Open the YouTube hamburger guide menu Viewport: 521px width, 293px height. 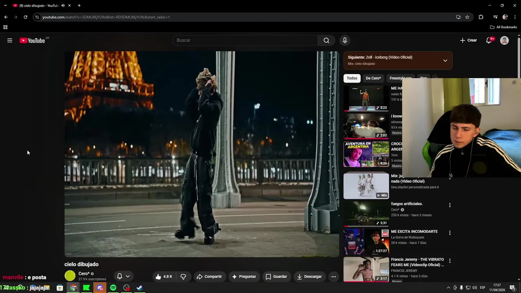click(x=10, y=40)
